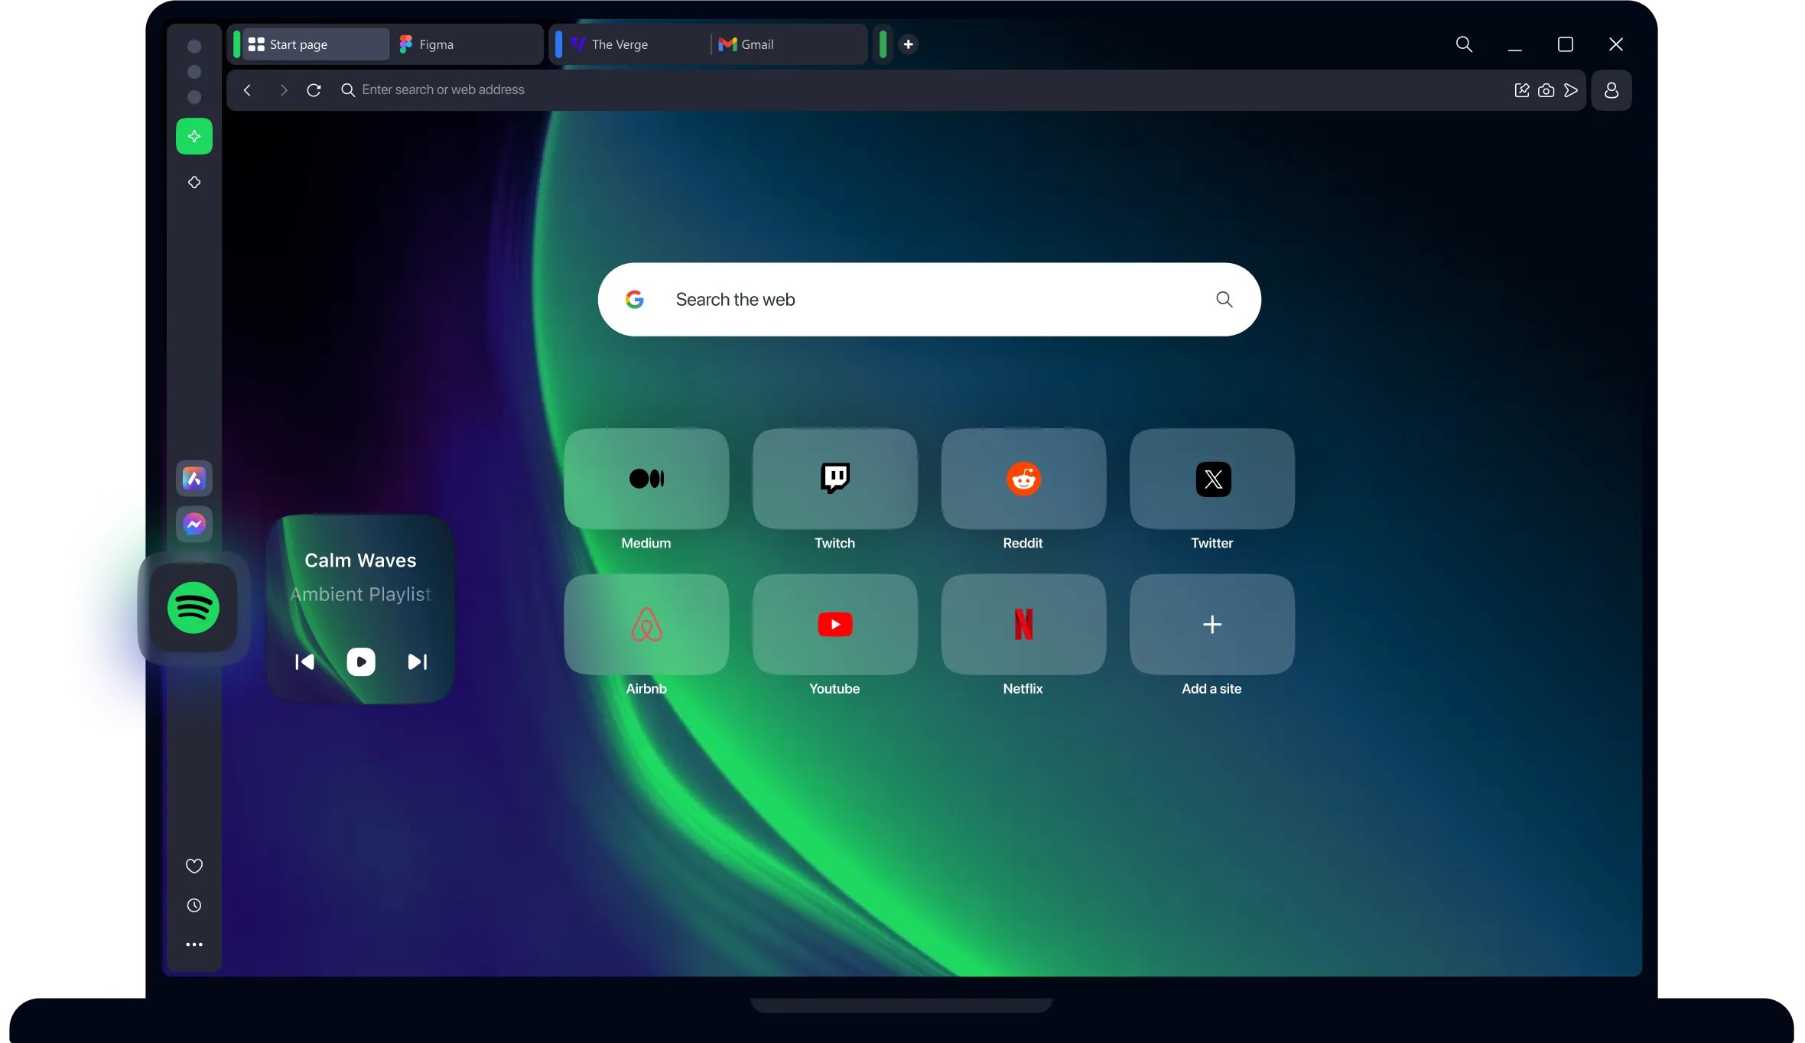Click the diamond workspaces icon in sidebar
The image size is (1805, 1043).
[194, 182]
